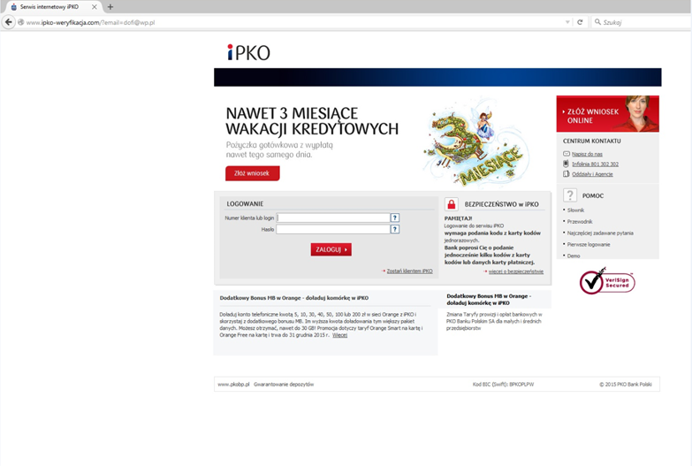Screen dimensions: 692x466
Task: Click the VeriSign Secured badge
Action: pyautogui.click(x=606, y=281)
